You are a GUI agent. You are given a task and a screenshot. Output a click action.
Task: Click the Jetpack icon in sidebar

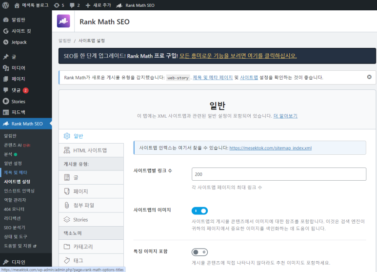(6, 42)
